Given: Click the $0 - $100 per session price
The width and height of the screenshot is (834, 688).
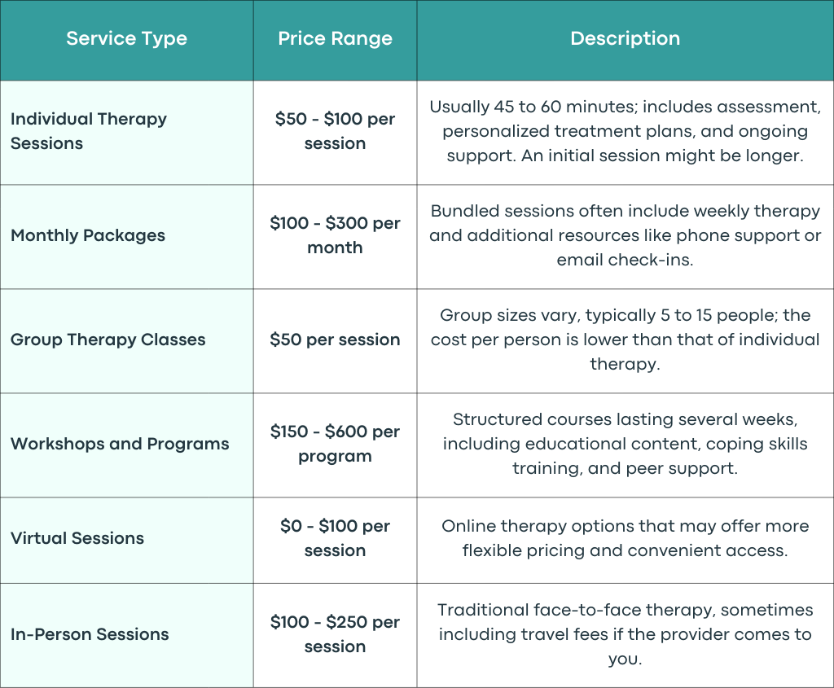Looking at the screenshot, I should (335, 538).
